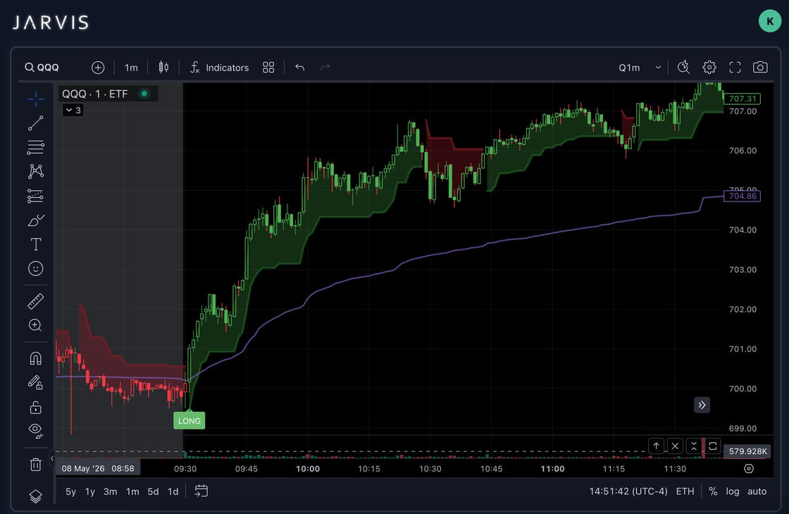
Task: Open the Q1m layout dropdown
Action: (x=640, y=68)
